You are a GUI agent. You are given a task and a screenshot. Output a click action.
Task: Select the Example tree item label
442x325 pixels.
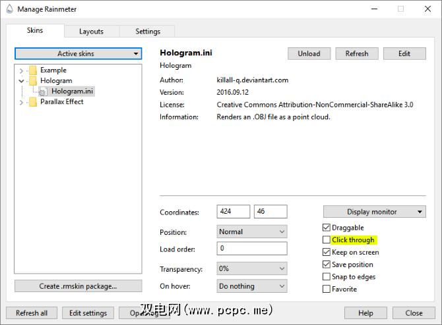pos(53,70)
